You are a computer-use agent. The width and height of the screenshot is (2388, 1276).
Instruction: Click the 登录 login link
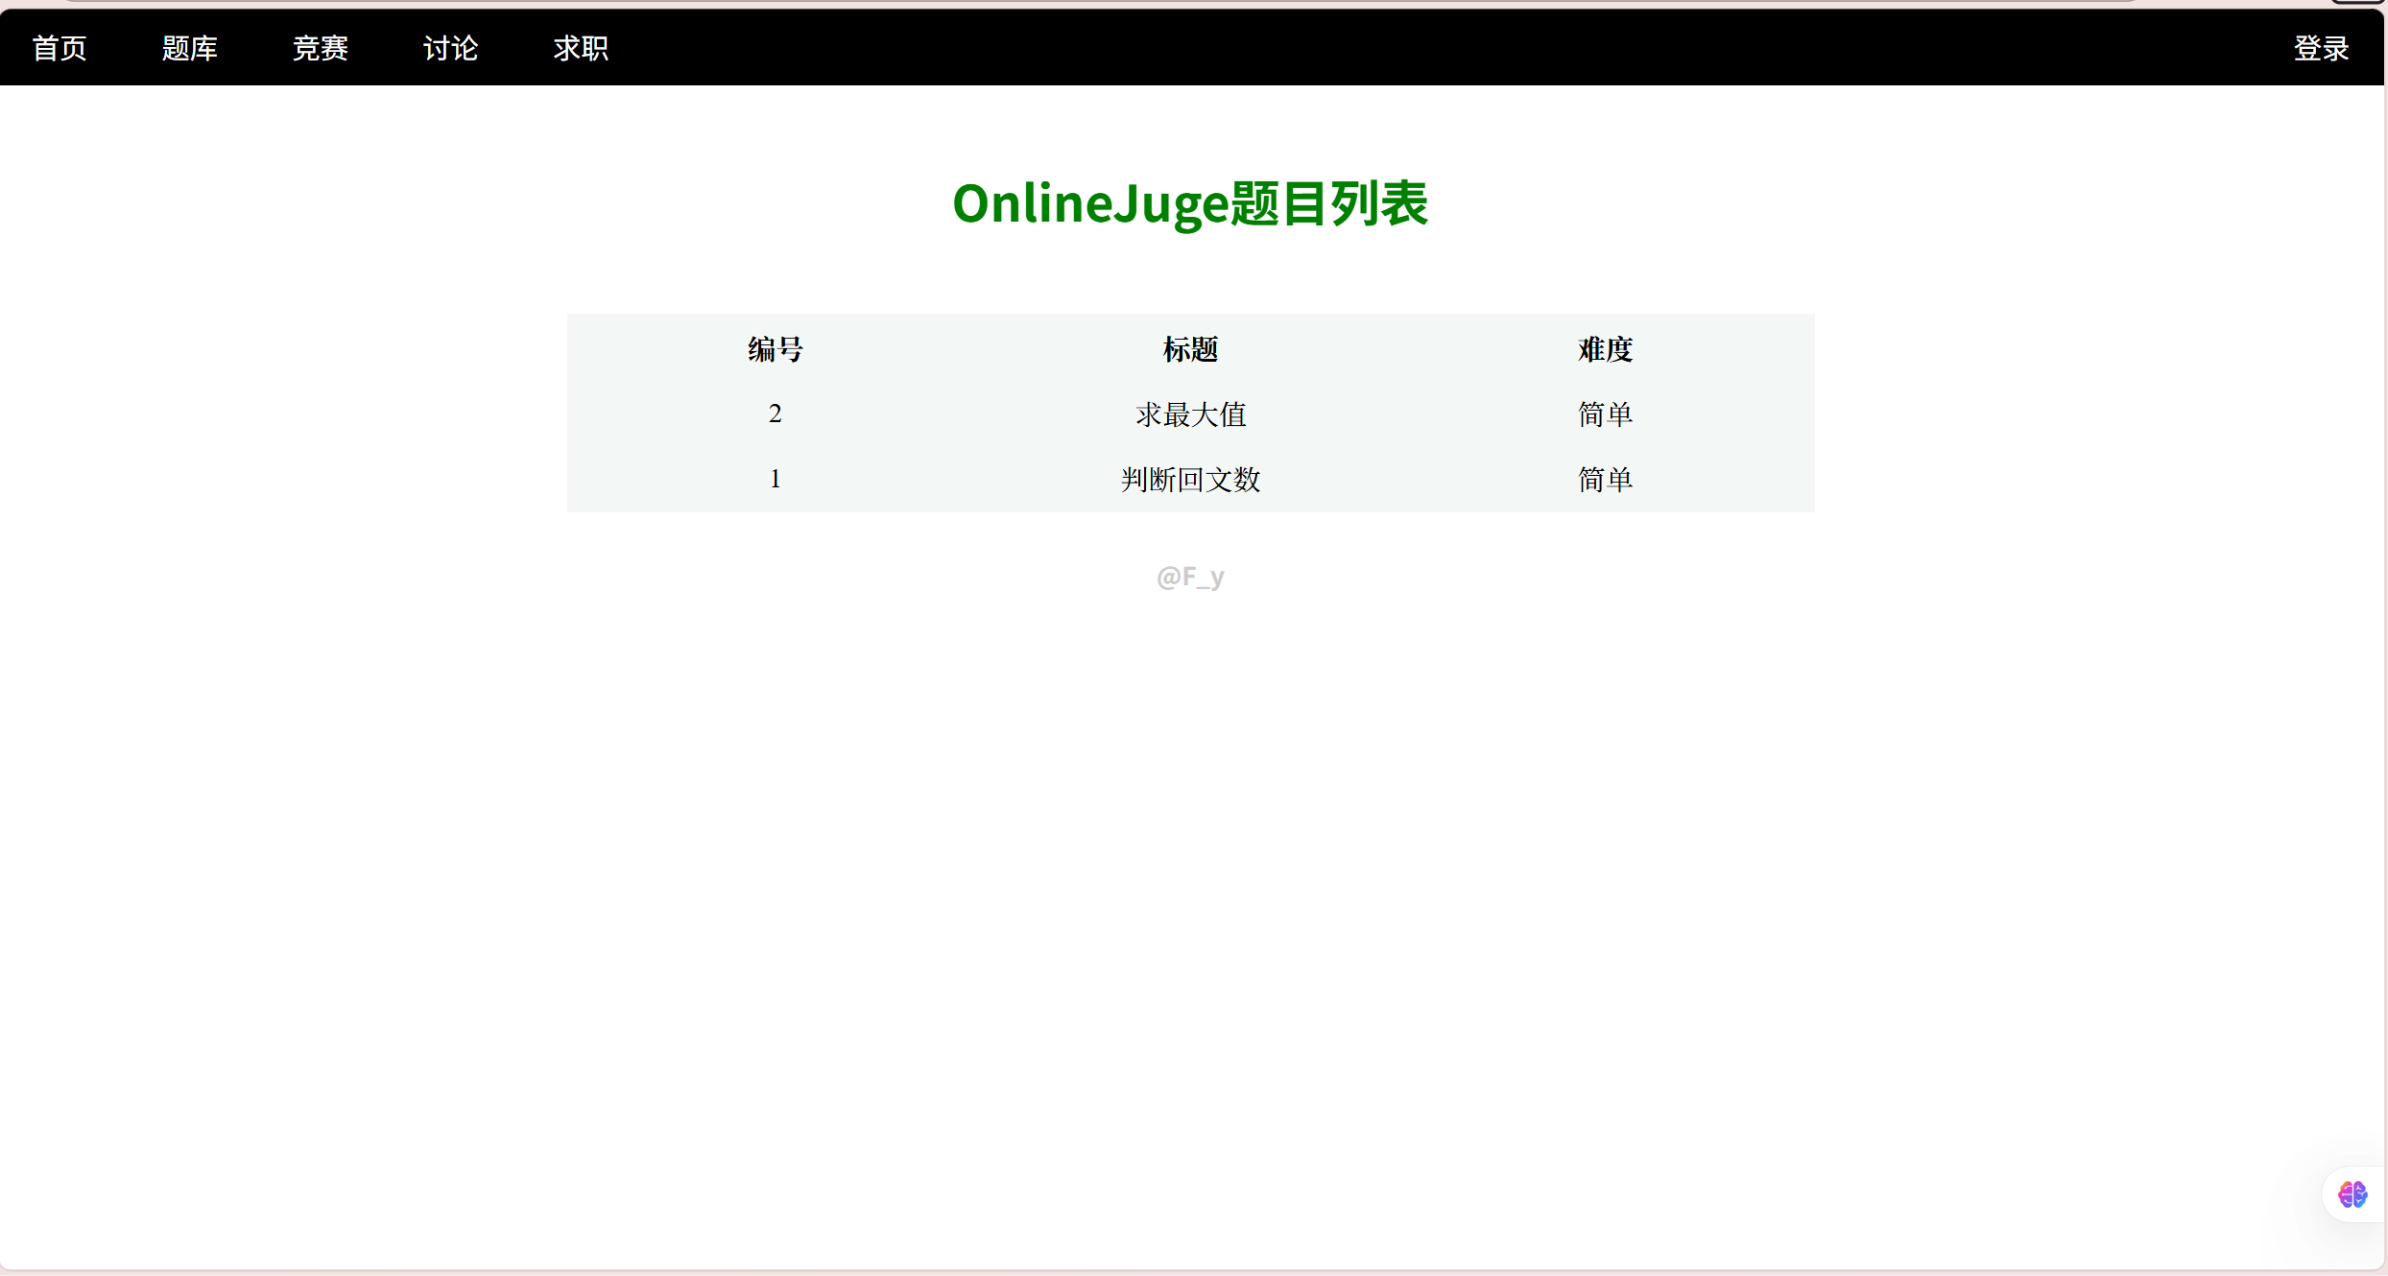pyautogui.click(x=2321, y=48)
